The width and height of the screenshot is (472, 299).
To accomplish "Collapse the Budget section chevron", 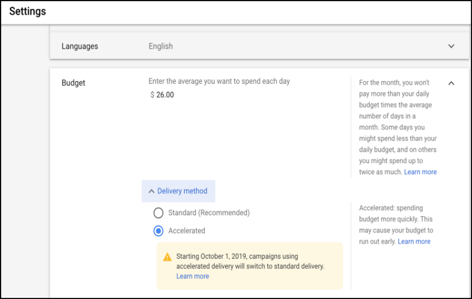I will pos(451,83).
